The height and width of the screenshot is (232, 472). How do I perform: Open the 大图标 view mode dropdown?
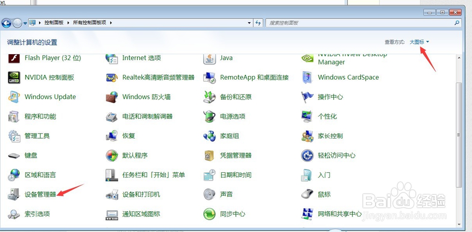(419, 42)
